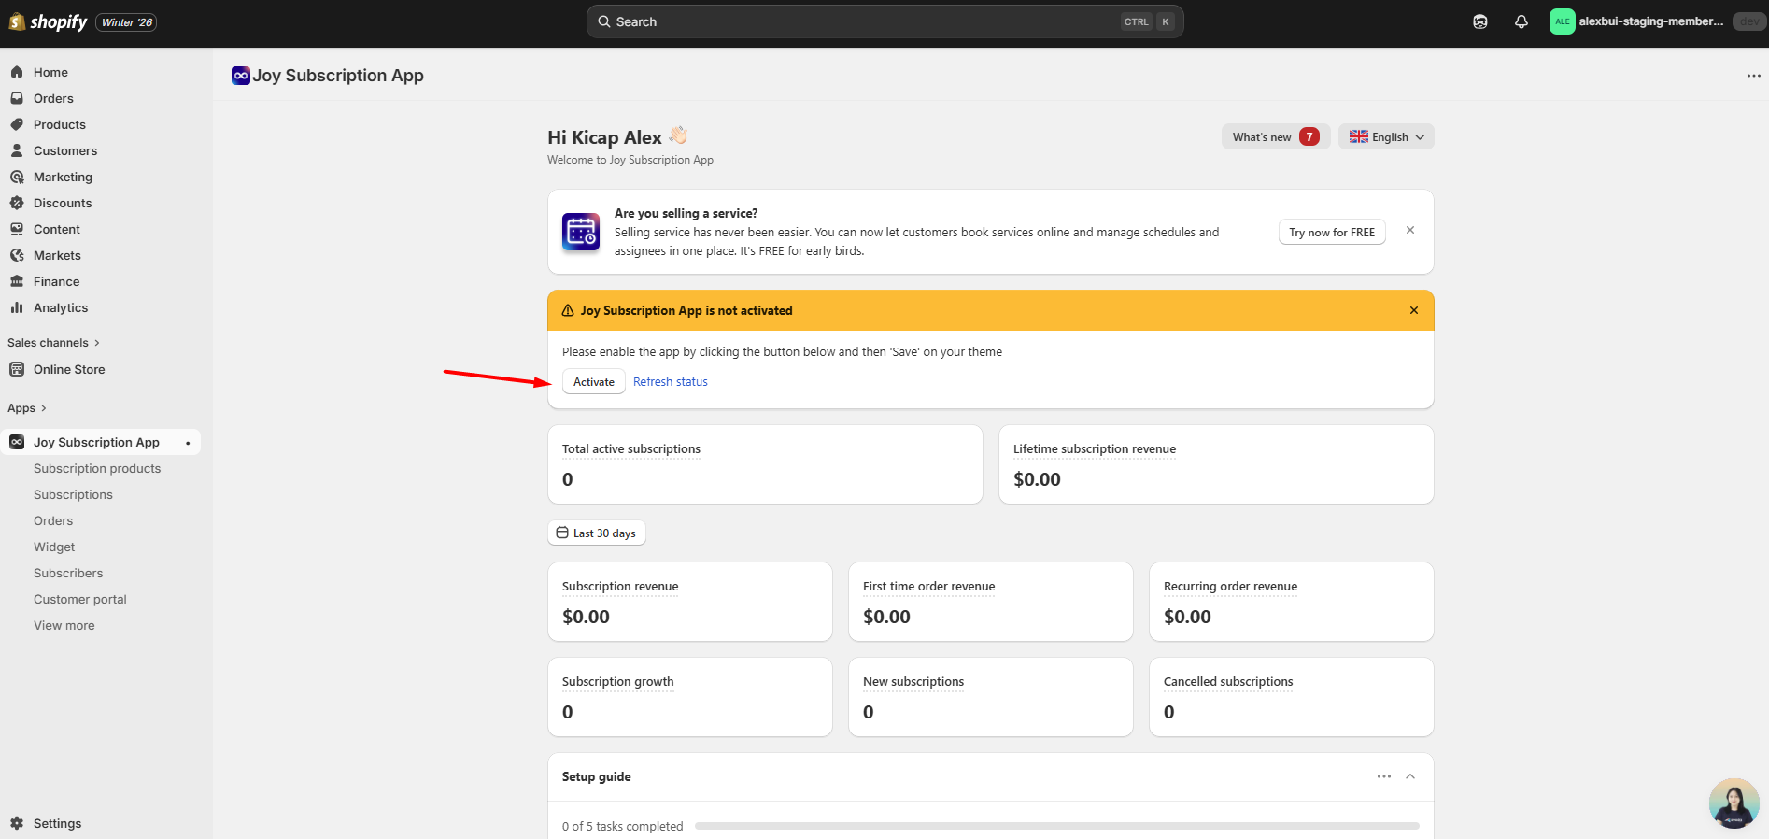Expand the Sales channels section
The height and width of the screenshot is (839, 1769).
coord(53,343)
